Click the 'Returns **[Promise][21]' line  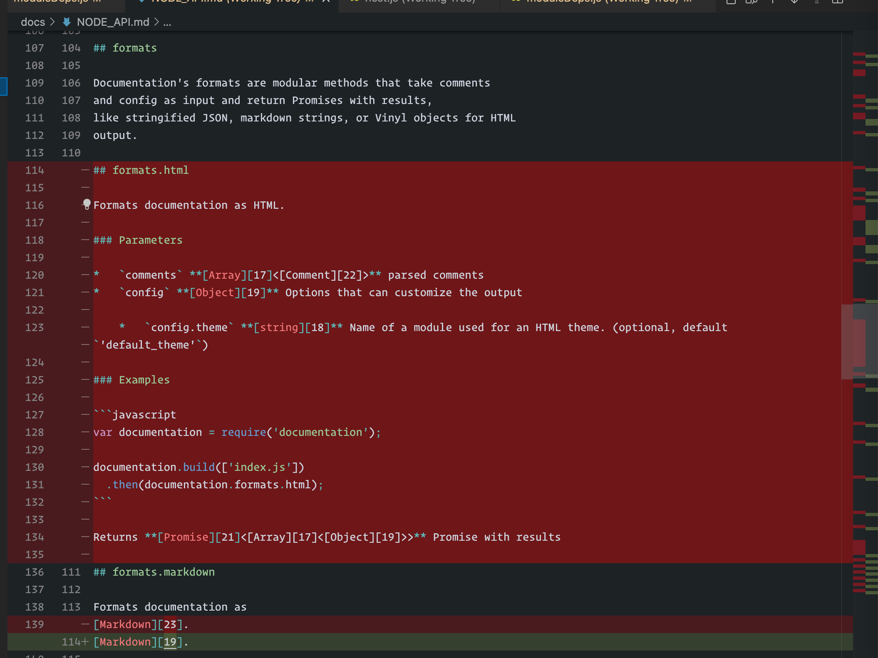click(x=327, y=537)
